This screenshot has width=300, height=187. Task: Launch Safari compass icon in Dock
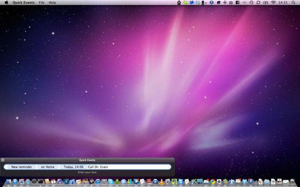(28, 181)
